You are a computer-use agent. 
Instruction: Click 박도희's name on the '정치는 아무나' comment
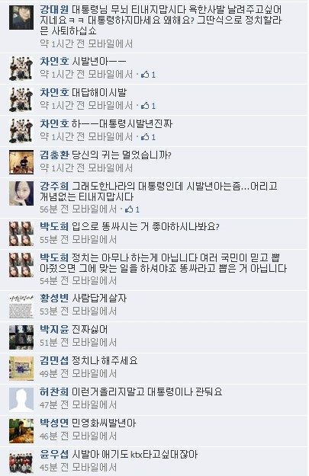pos(54,257)
